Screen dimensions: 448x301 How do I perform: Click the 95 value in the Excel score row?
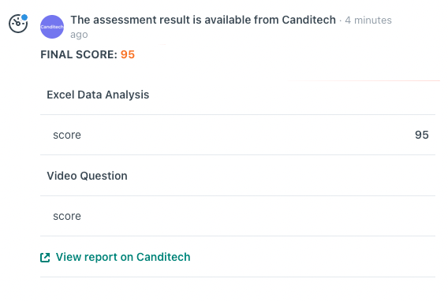coord(422,135)
